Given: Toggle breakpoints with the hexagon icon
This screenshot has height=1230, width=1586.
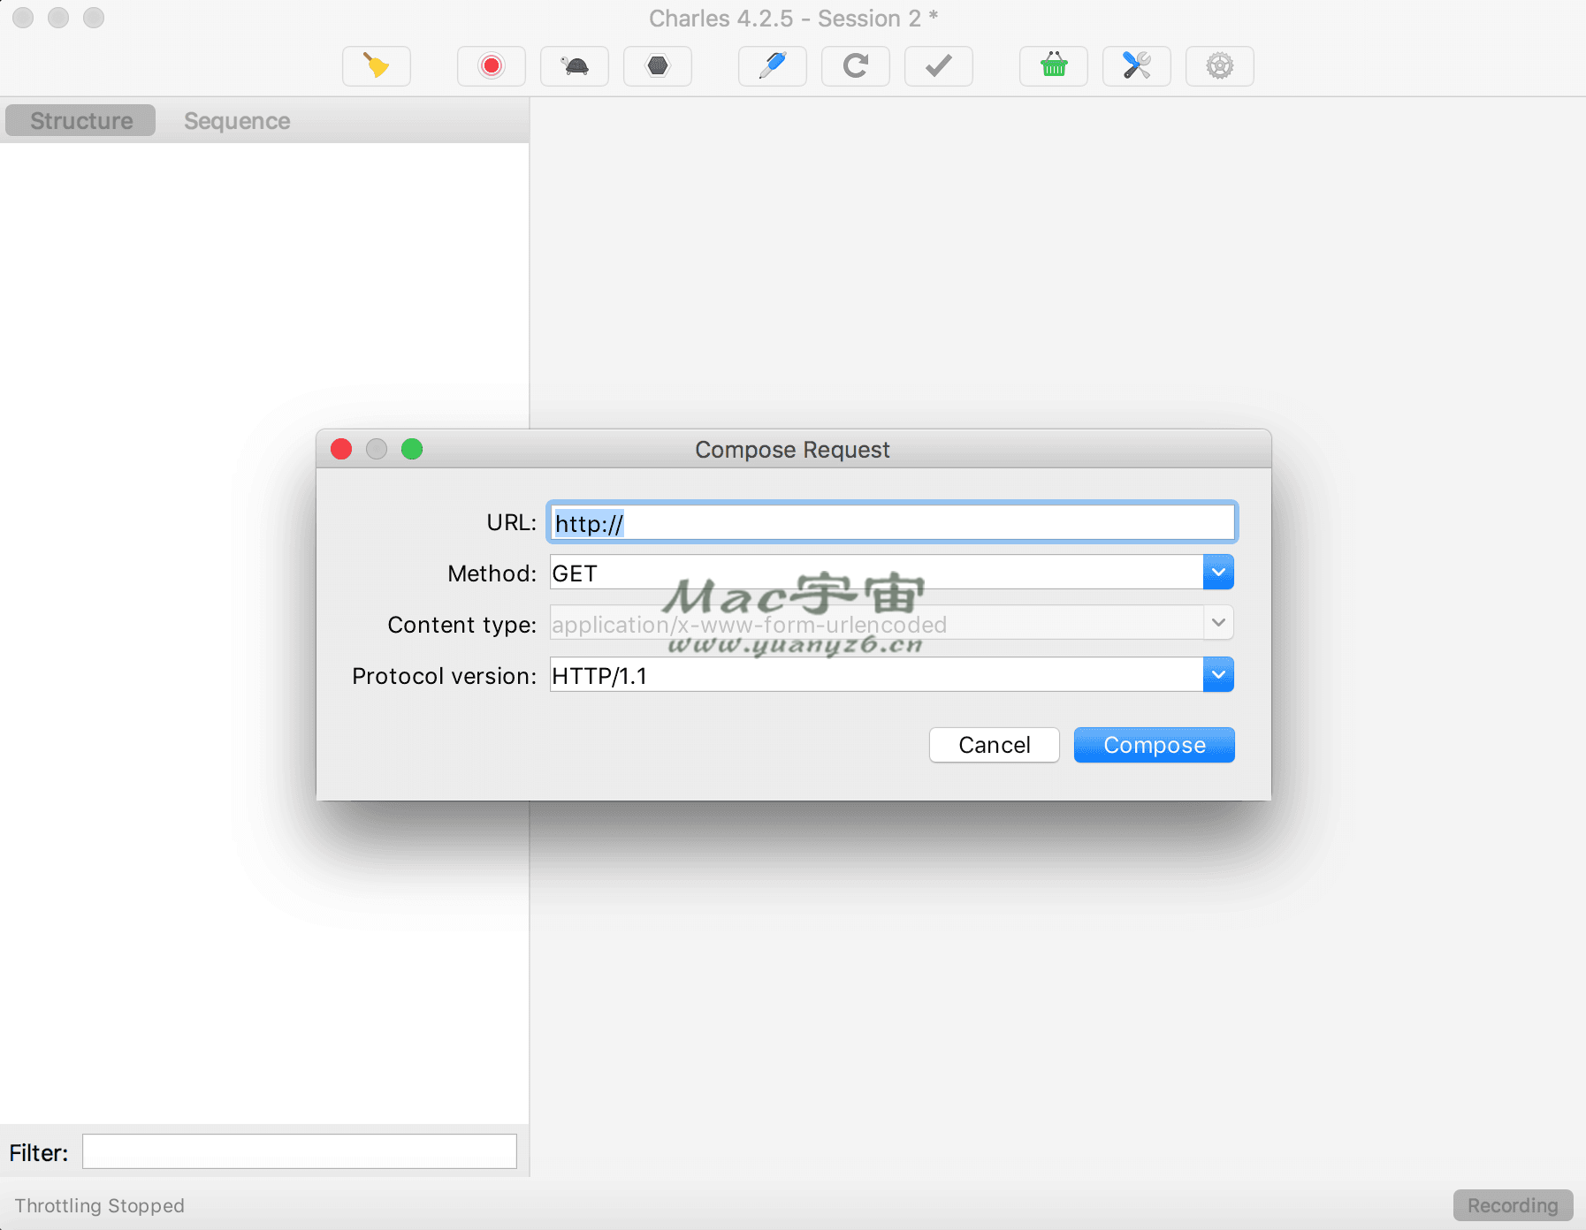Looking at the screenshot, I should (x=658, y=66).
